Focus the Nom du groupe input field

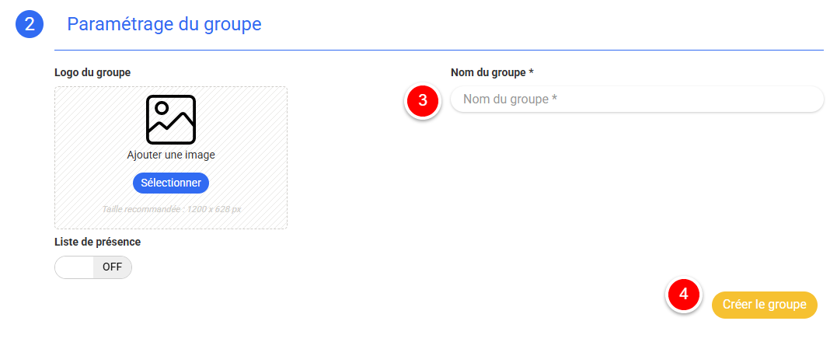click(x=636, y=99)
